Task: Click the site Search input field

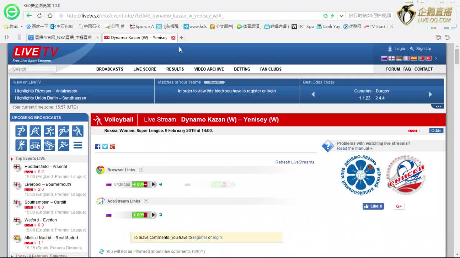Action: point(34,69)
